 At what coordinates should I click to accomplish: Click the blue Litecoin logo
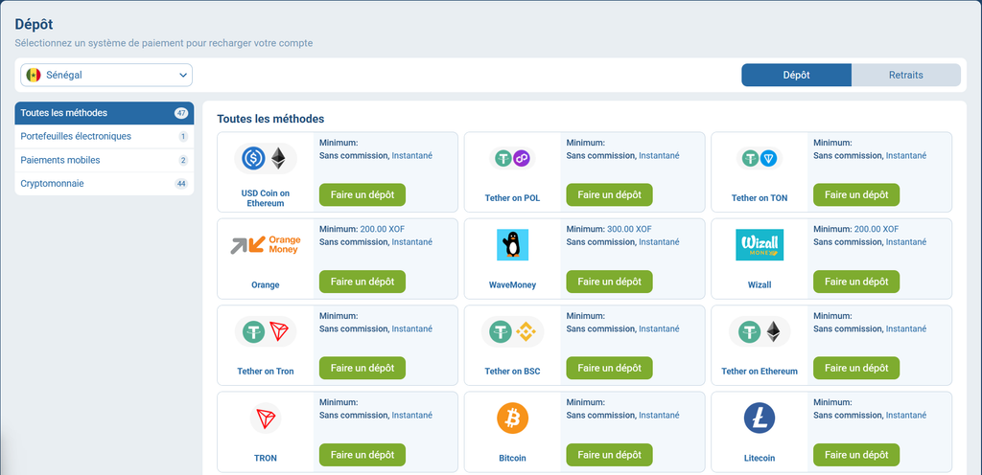760,418
